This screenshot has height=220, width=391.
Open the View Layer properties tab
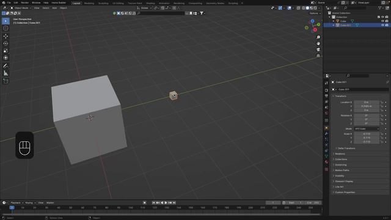tap(326, 102)
